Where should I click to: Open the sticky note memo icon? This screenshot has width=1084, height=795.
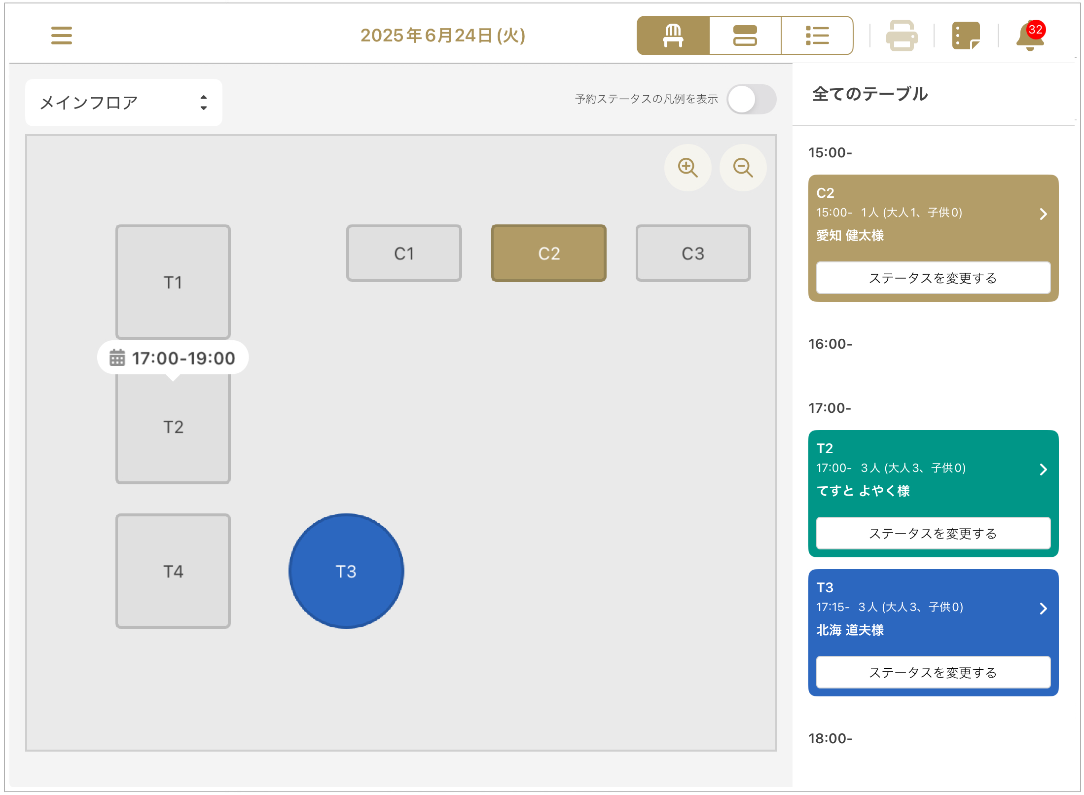[966, 36]
